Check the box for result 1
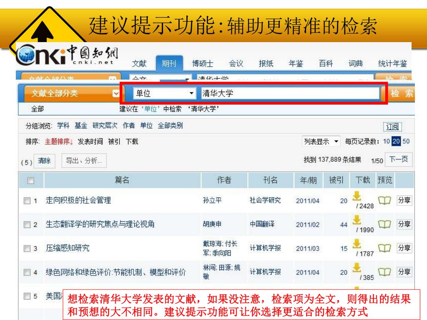Viewport: 427px width, 320px height. click(27, 201)
